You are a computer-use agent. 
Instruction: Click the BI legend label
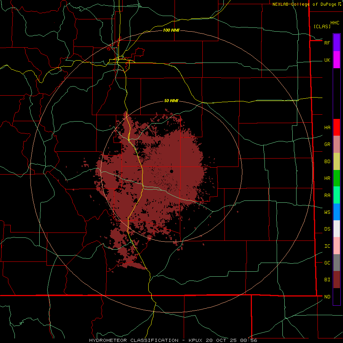click(x=327, y=280)
